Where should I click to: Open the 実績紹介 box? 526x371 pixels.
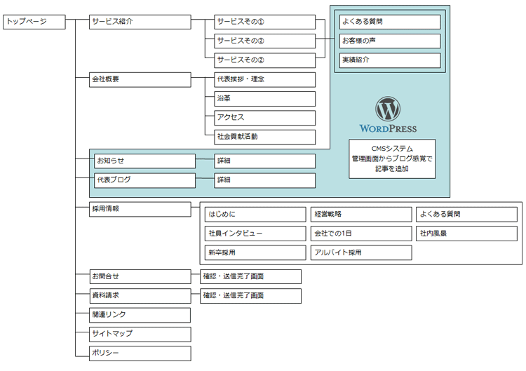389,60
